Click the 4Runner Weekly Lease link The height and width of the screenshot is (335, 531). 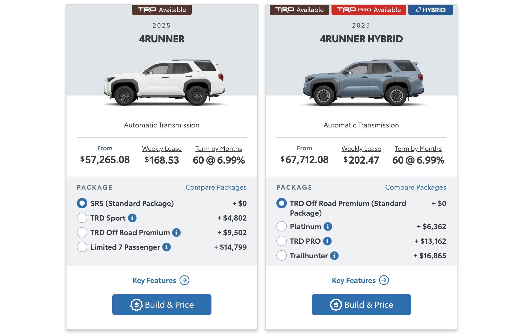click(x=162, y=149)
